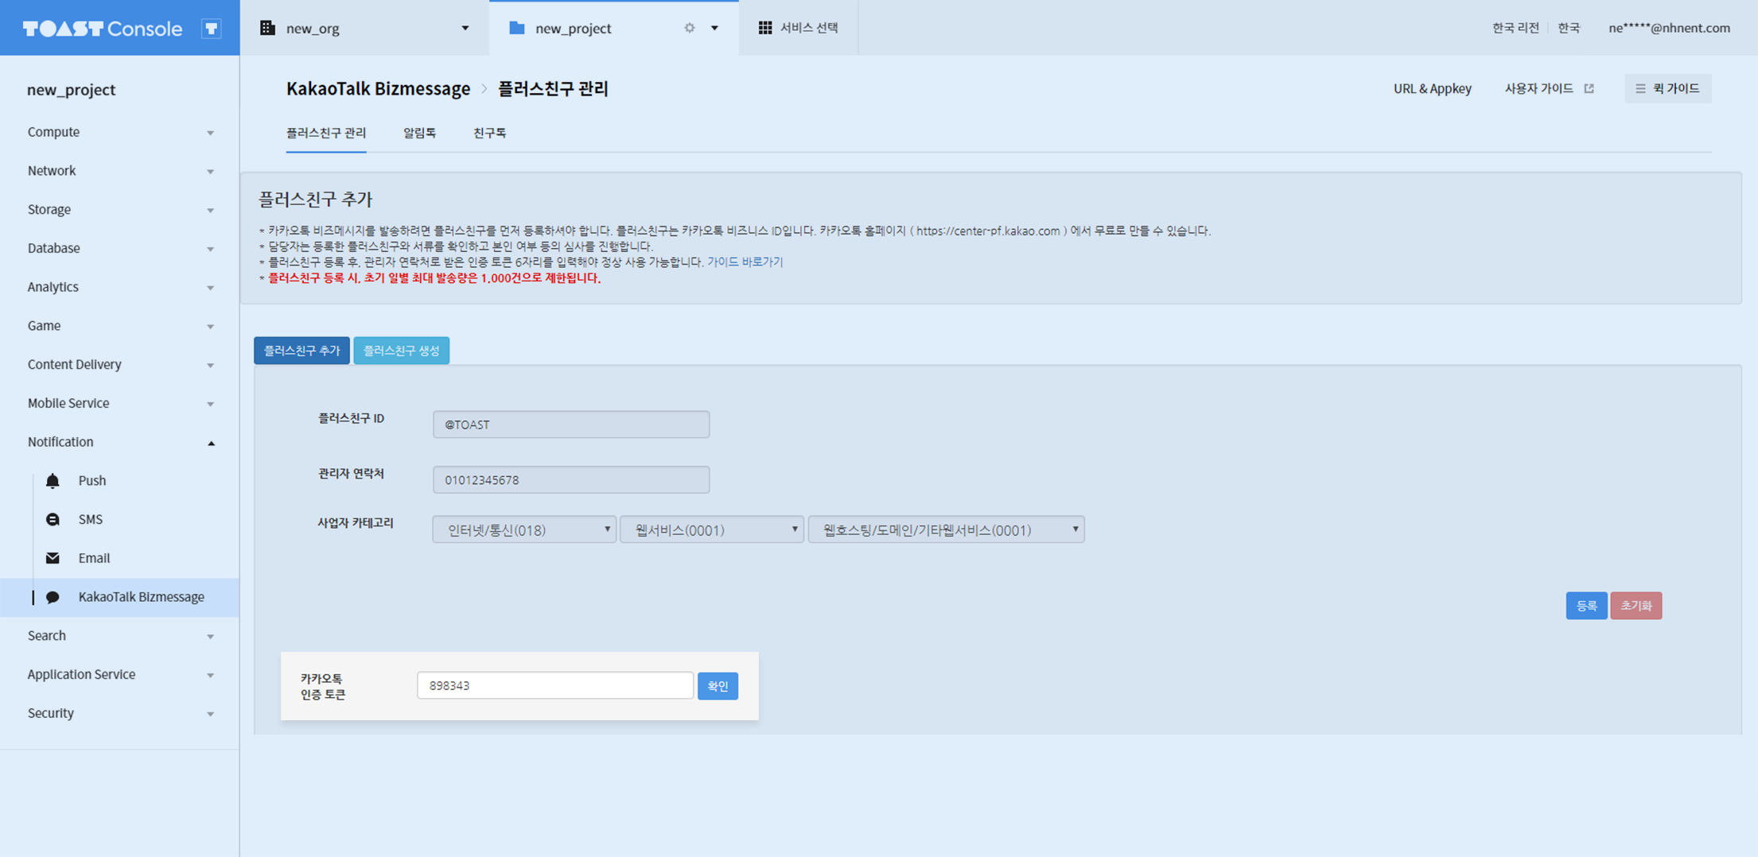
Task: Open URL & Appkey
Action: (x=1432, y=88)
